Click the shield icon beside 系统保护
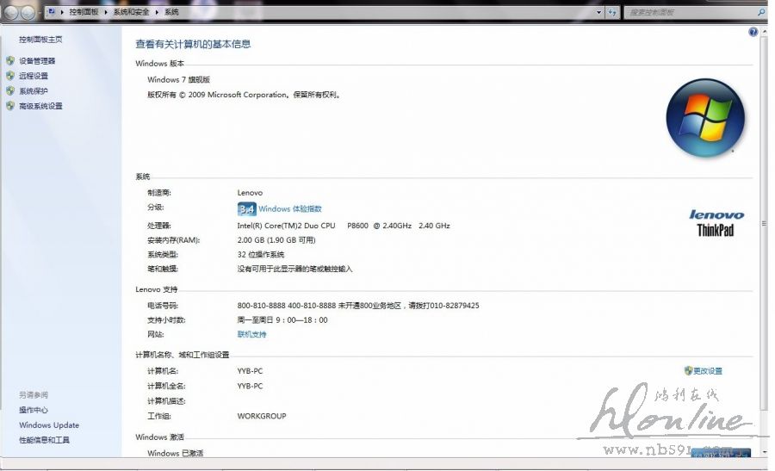775x471 pixels. (x=10, y=91)
